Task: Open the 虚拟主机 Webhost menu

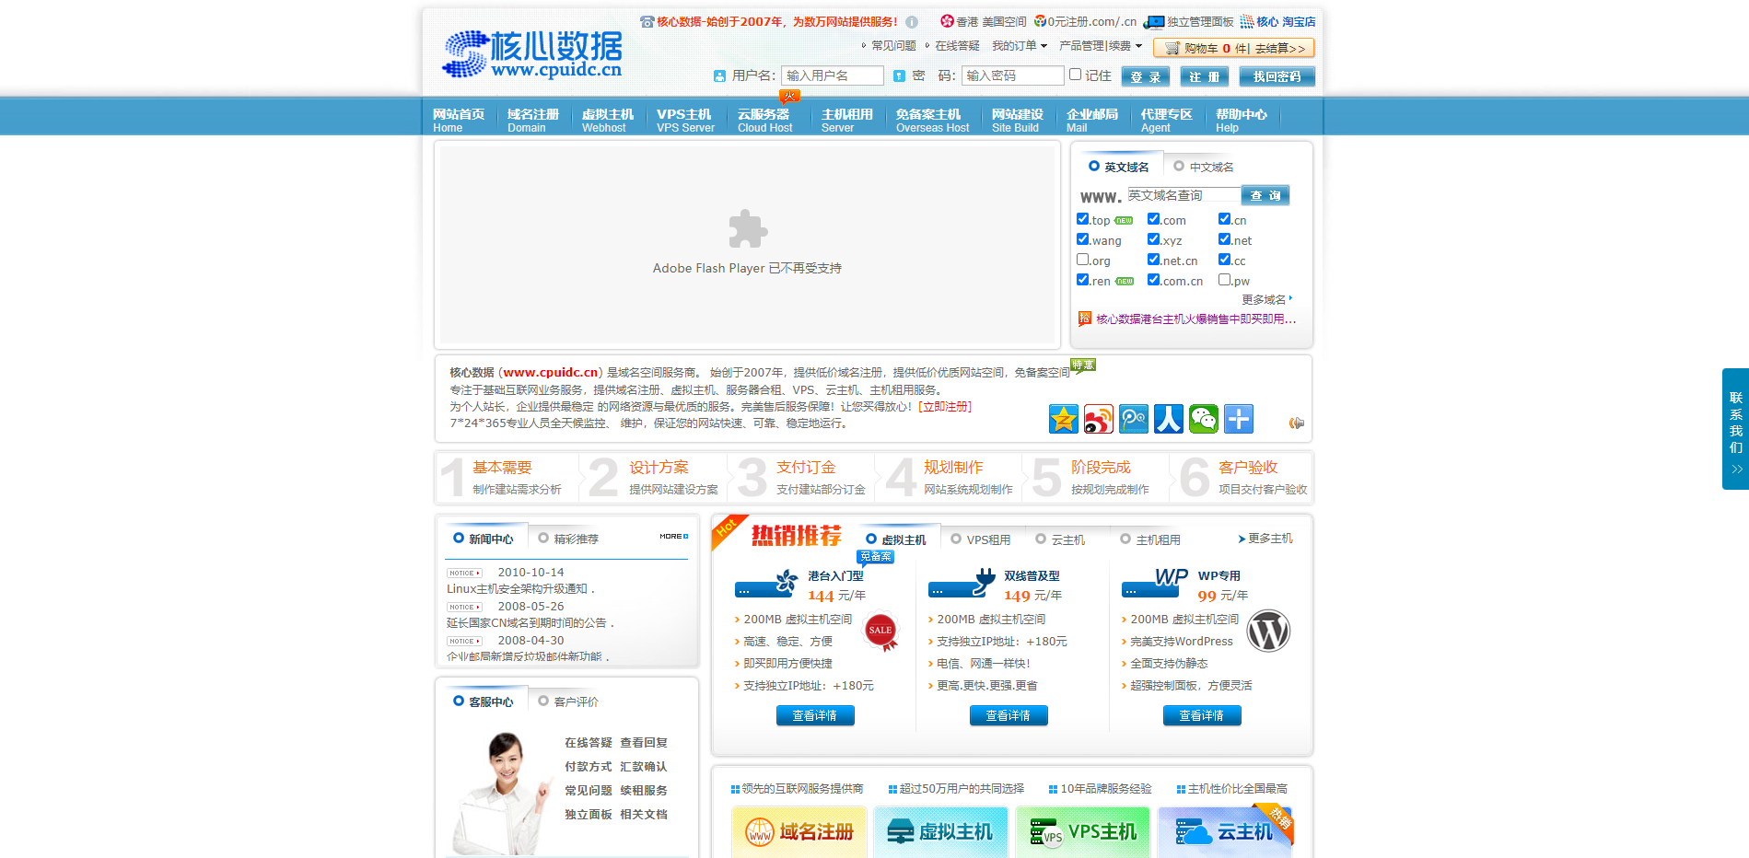Action: [607, 120]
